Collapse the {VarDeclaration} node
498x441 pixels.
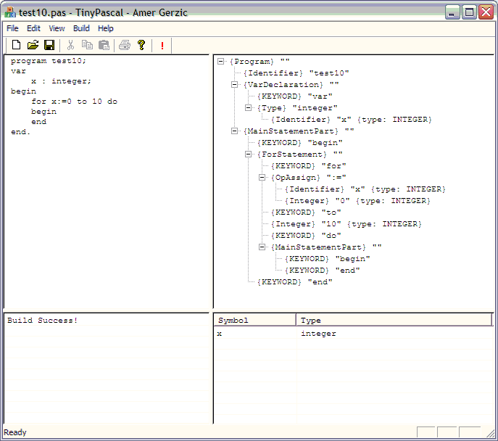(x=234, y=85)
